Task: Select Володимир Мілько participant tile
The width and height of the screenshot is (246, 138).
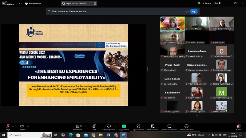Action: pyautogui.click(x=221, y=65)
